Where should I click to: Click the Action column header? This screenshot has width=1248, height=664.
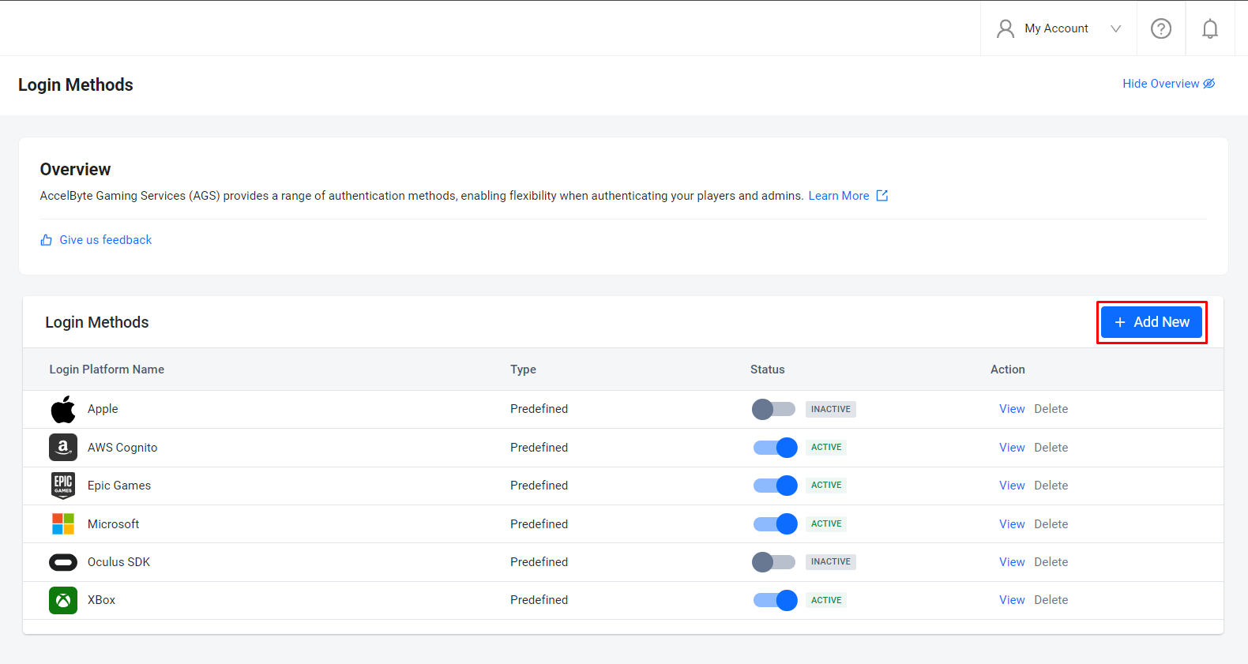pos(1008,370)
